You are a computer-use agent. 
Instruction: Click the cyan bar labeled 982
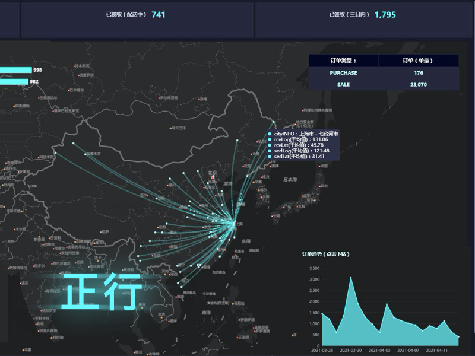(14, 82)
